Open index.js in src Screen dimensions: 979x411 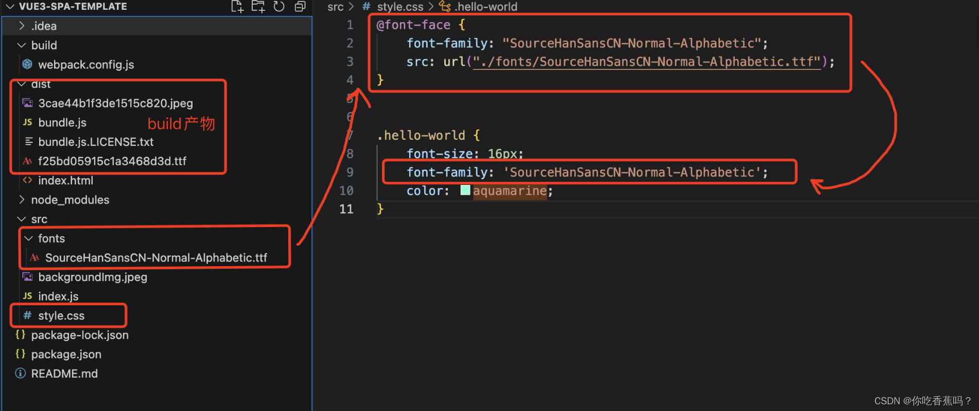click(x=58, y=296)
